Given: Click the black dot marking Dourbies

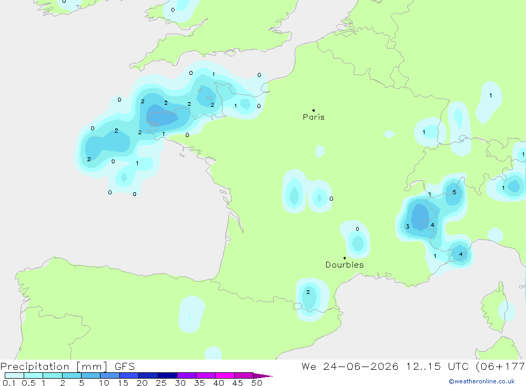Looking at the screenshot, I should point(345,258).
